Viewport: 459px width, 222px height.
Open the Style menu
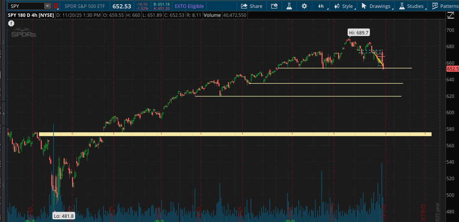344,6
